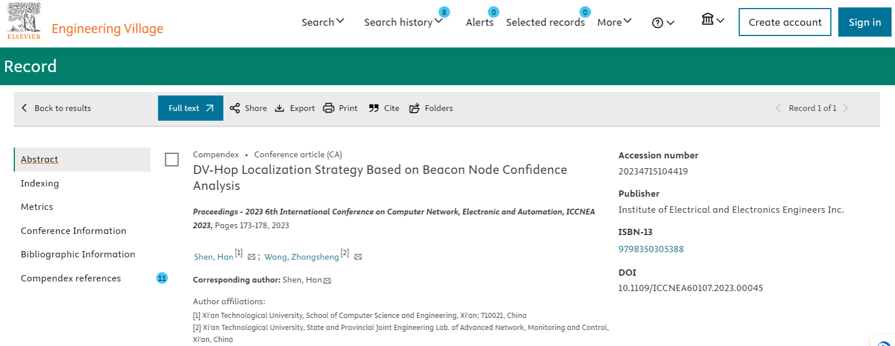Open the Folders icon
The height and width of the screenshot is (346, 895).
[x=414, y=108]
